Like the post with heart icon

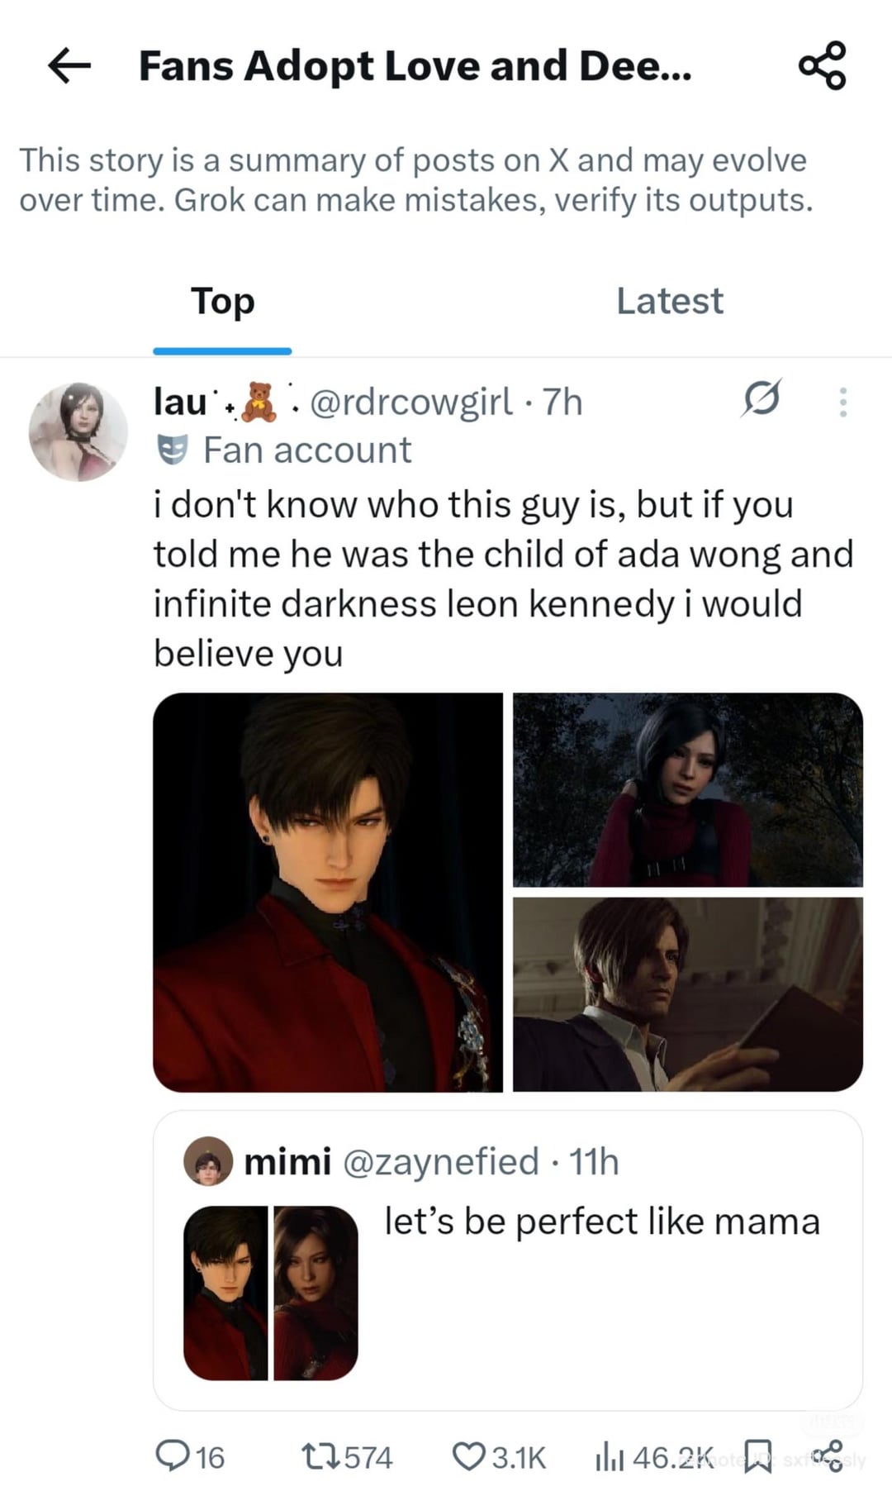469,1455
